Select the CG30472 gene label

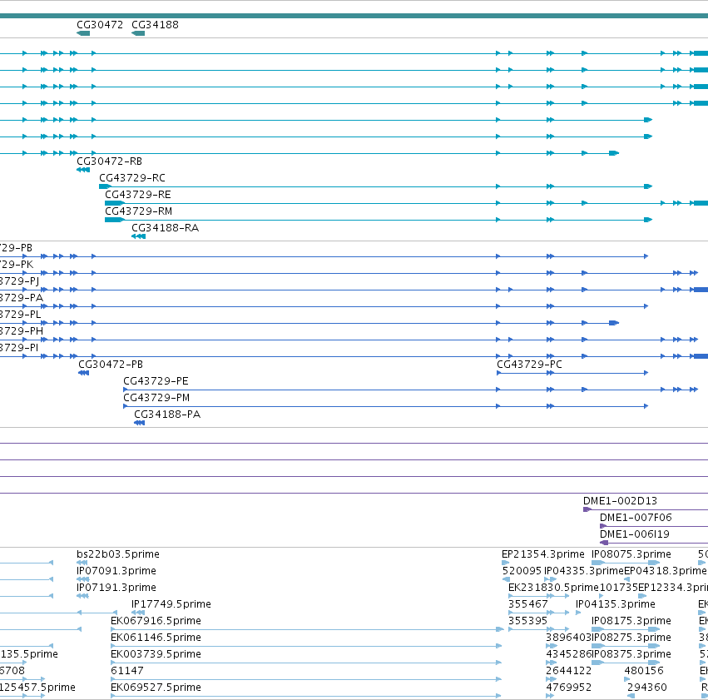pos(100,25)
